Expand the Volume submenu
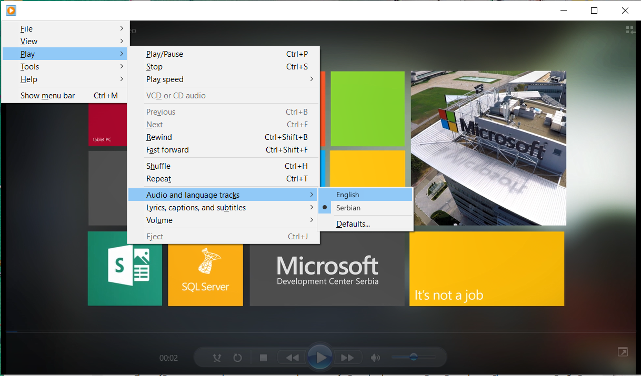This screenshot has height=376, width=641. (224, 220)
